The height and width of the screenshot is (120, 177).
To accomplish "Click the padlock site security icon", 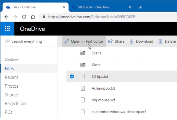I will tap(44, 17).
